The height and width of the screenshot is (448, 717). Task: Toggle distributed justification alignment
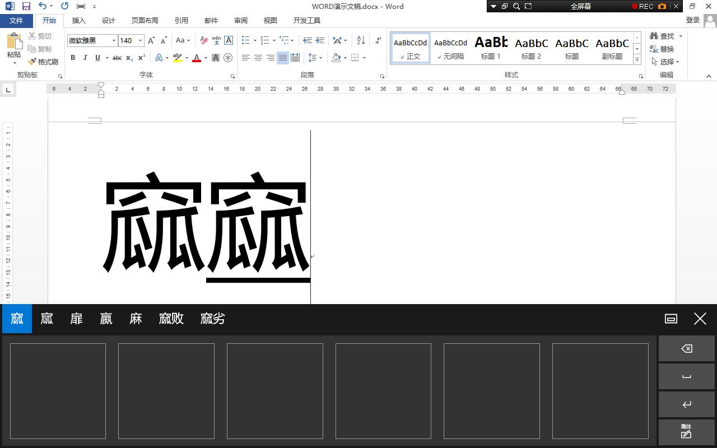295,57
